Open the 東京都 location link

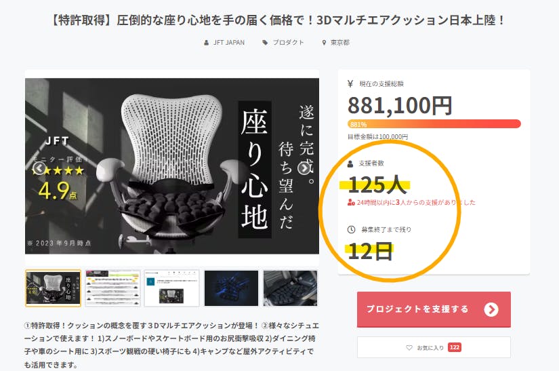[x=339, y=43]
